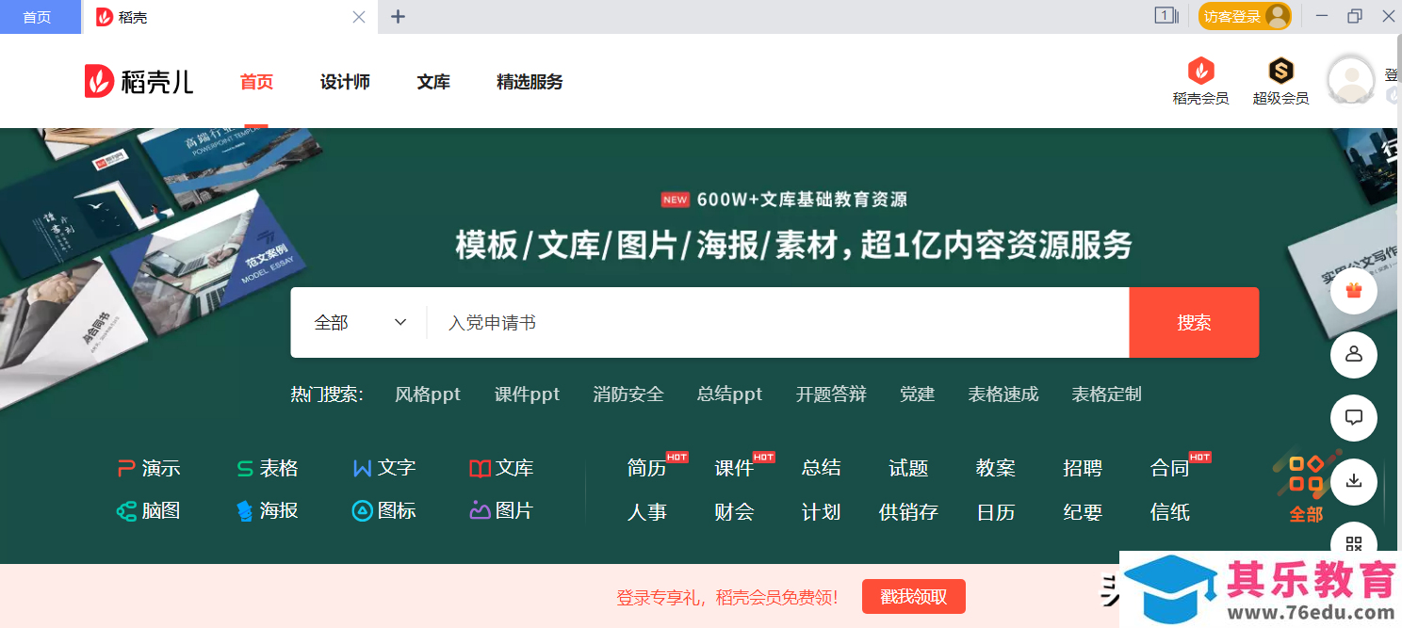Select 文库 library category
The image size is (1402, 628).
point(501,468)
